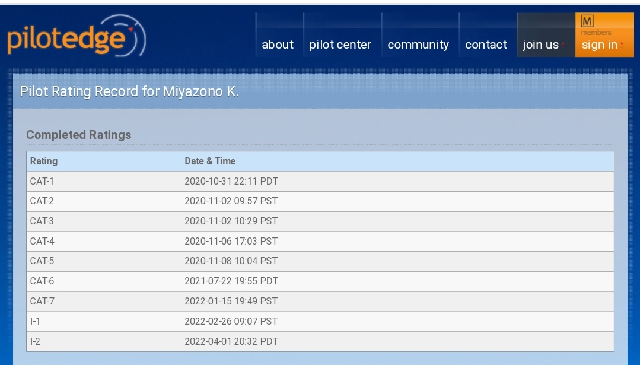The image size is (640, 365).
Task: Click date 2021-07-22 19:55 PDT
Action: coord(231,281)
